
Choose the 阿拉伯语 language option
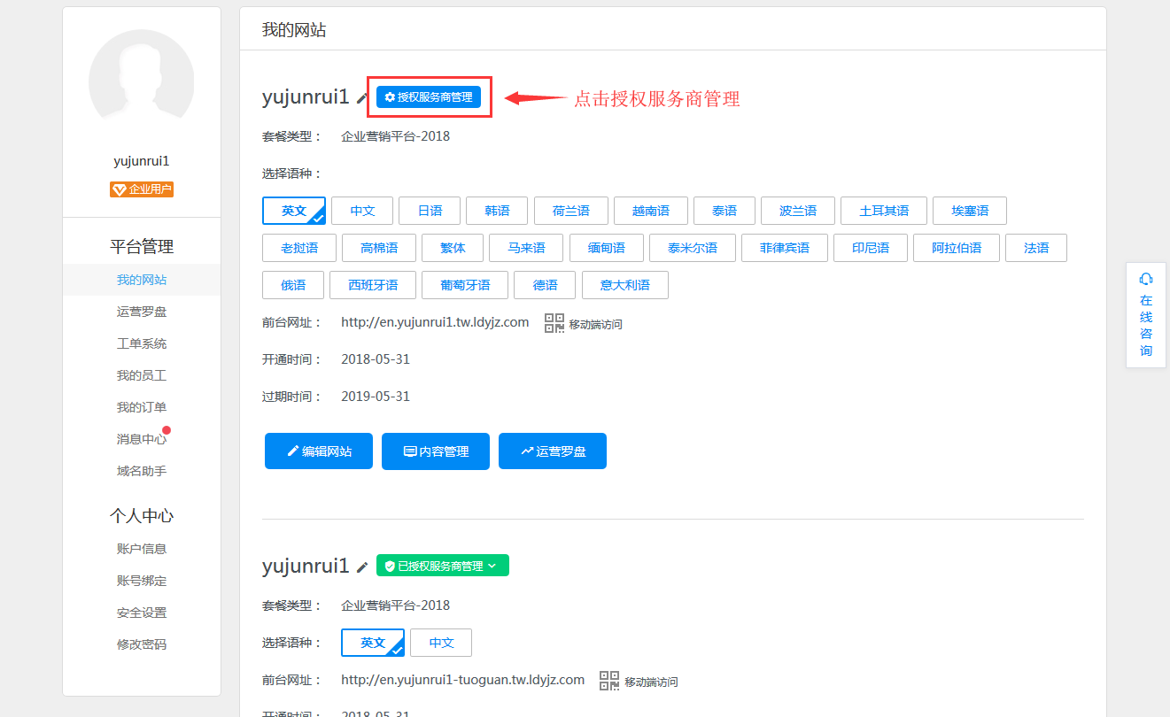click(x=957, y=248)
